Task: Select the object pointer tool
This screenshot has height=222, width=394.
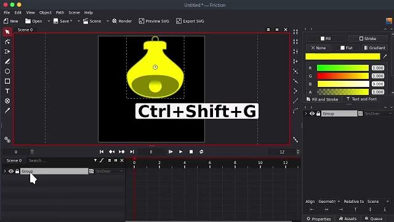Action: click(7, 31)
